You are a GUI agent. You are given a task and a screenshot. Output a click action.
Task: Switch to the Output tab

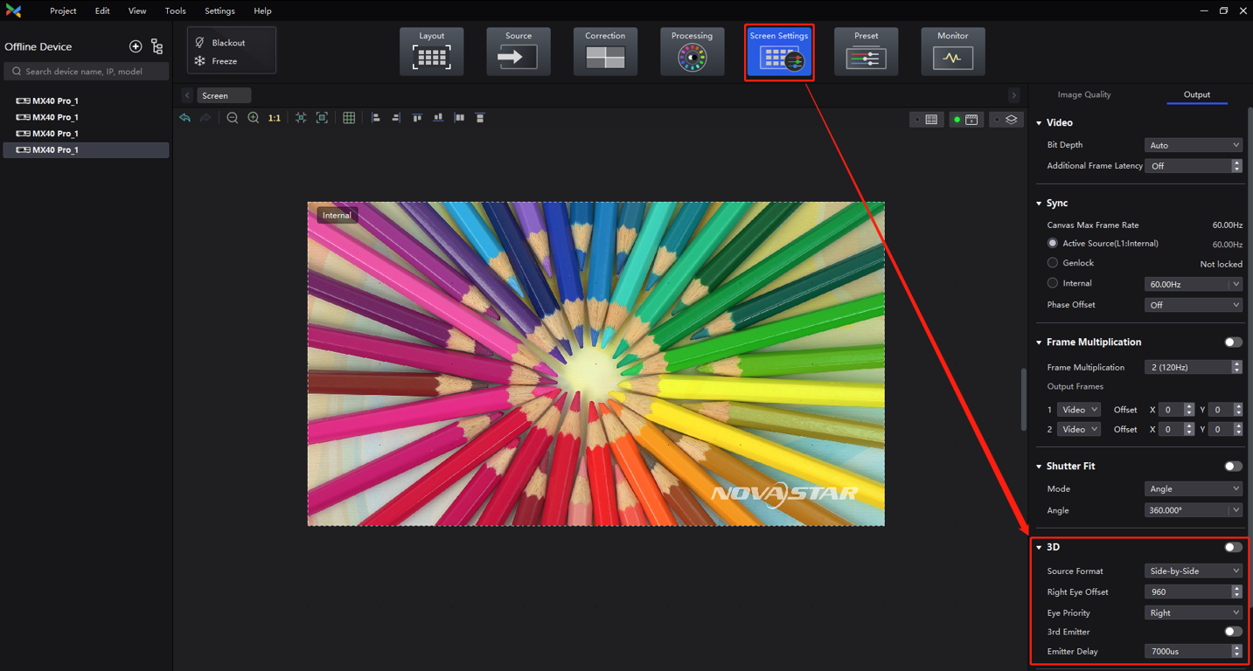click(x=1197, y=94)
